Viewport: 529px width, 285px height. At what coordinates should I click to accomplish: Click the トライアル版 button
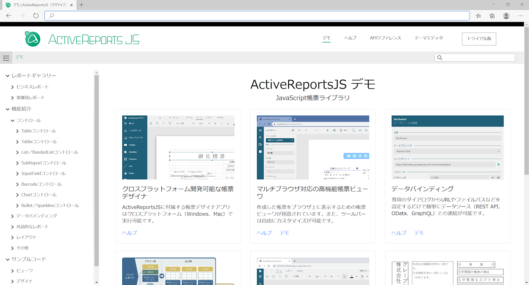[479, 39]
